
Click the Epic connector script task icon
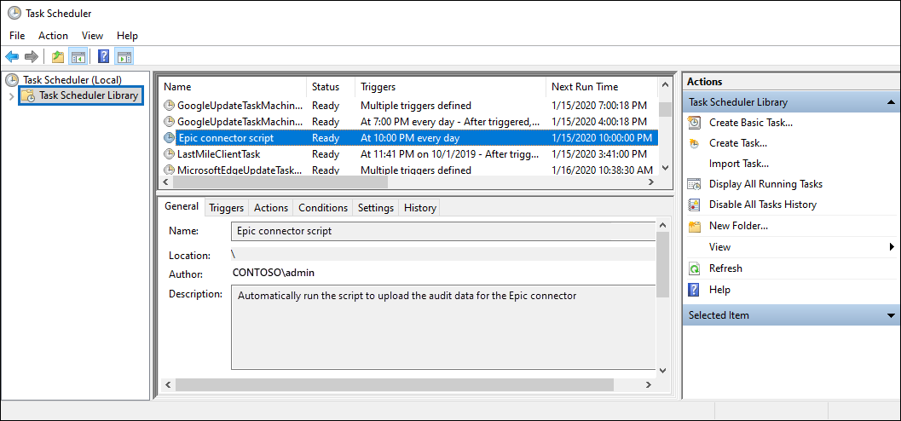coord(169,138)
